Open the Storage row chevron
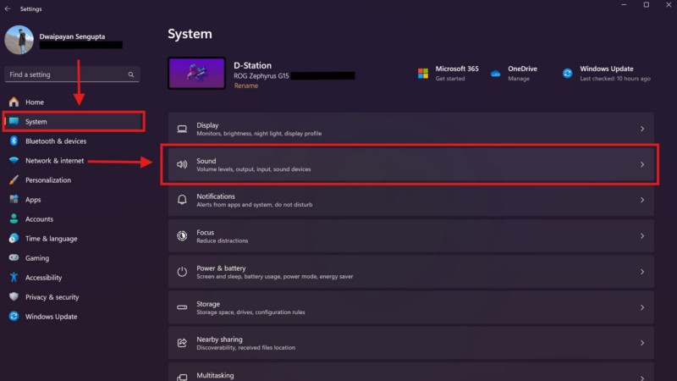 [642, 307]
